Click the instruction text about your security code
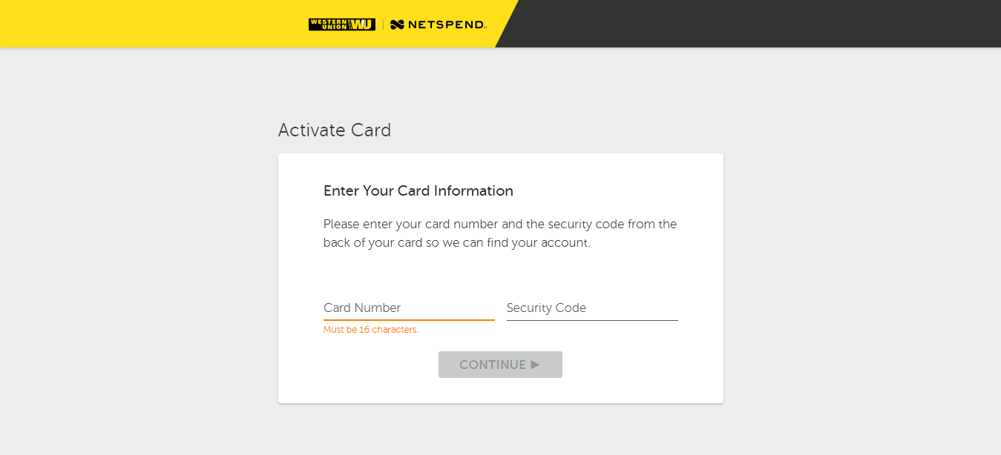 click(x=499, y=233)
